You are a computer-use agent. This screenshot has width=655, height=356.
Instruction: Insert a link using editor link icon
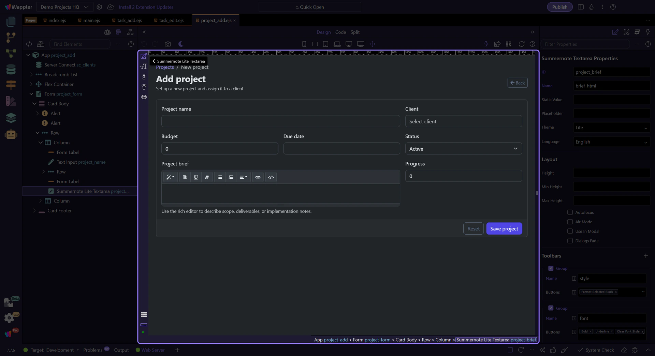pyautogui.click(x=258, y=177)
